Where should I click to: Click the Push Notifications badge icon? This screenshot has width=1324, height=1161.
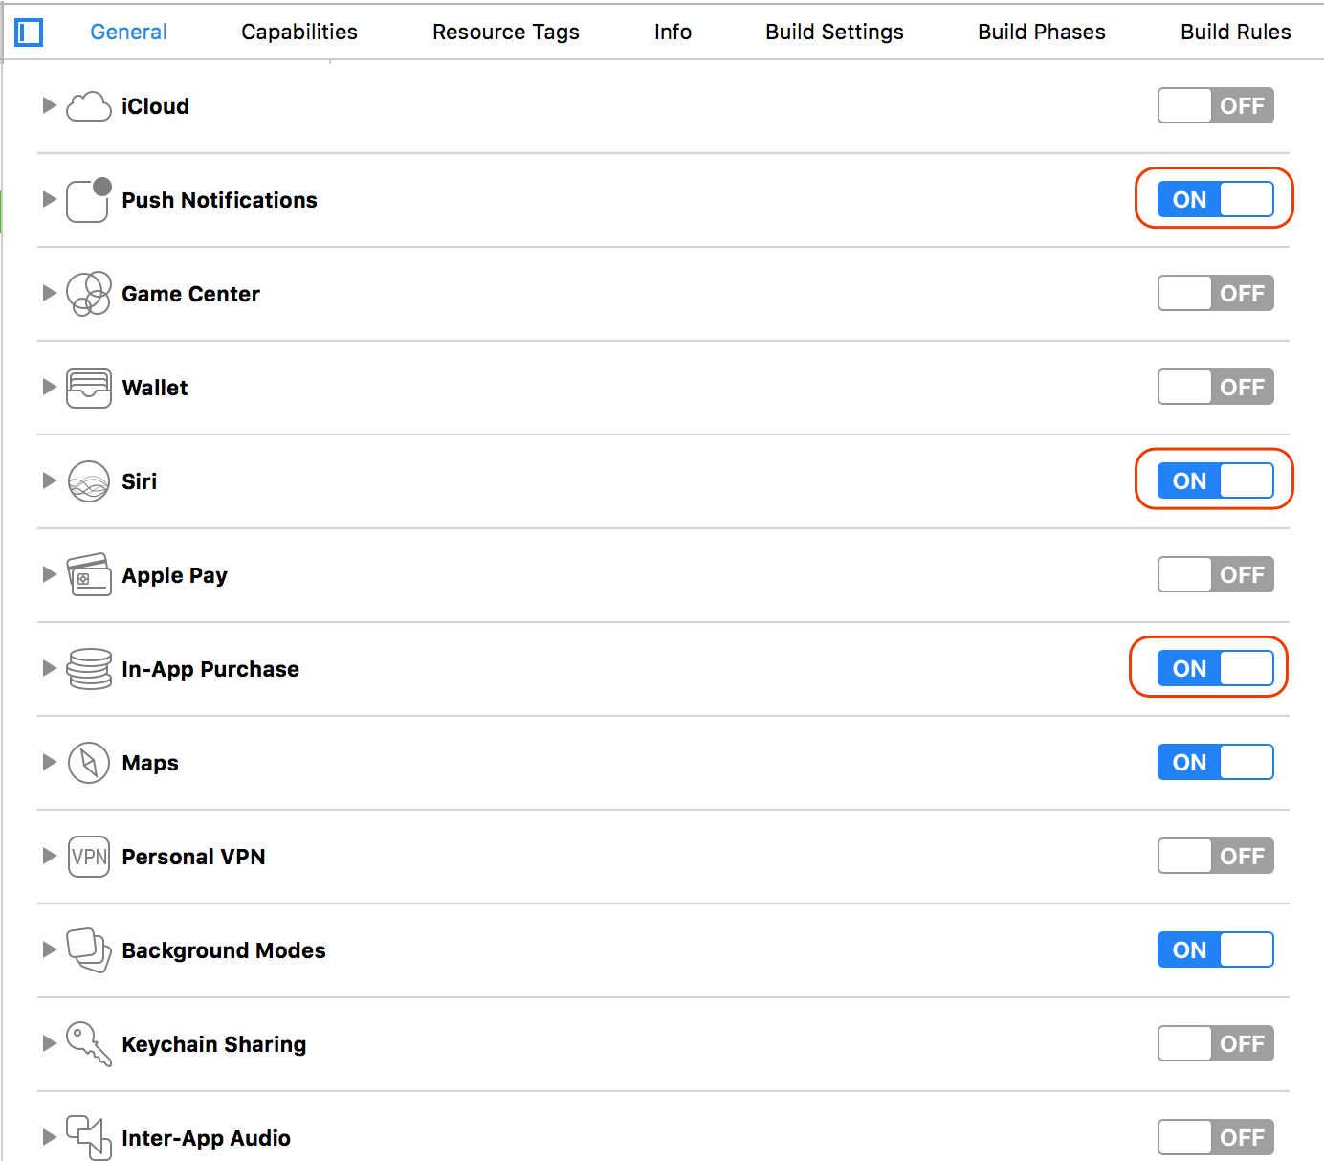[89, 200]
